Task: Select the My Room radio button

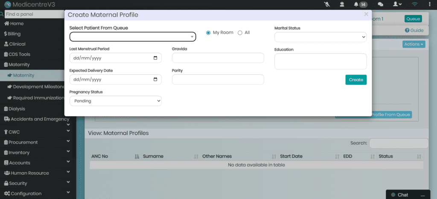Action: click(x=208, y=33)
